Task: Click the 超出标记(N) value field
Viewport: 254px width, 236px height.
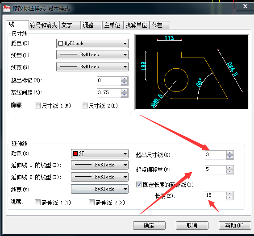Action: pyautogui.click(x=109, y=81)
